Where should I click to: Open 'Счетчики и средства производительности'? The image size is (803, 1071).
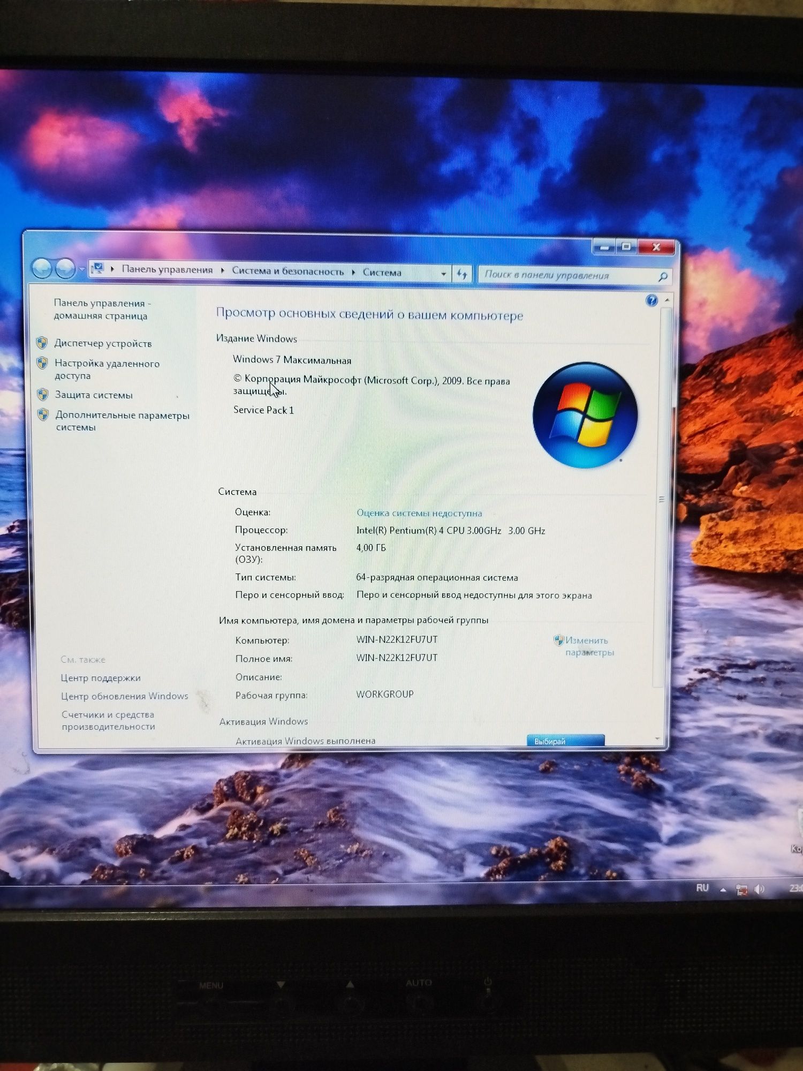pyautogui.click(x=109, y=720)
